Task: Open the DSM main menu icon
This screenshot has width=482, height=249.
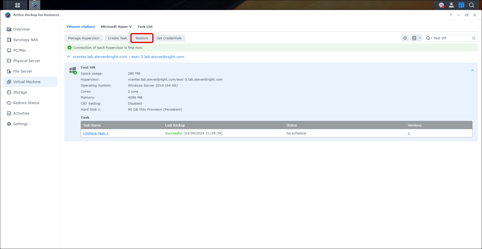Action: 17,5
